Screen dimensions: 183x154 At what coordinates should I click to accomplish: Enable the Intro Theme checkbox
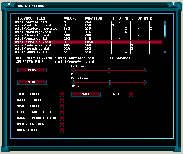[x=62, y=94]
